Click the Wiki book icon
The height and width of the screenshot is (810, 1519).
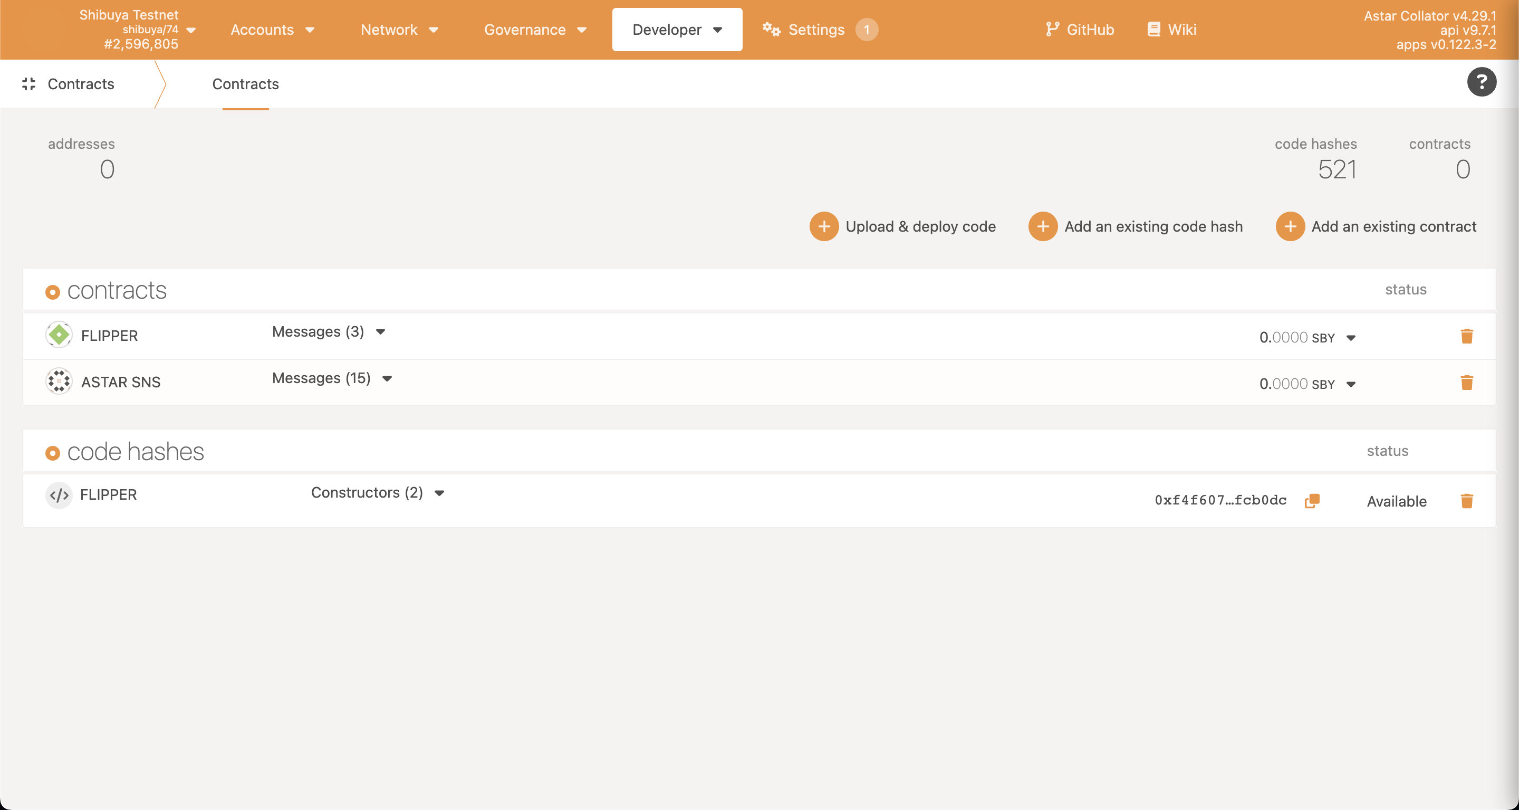point(1153,29)
